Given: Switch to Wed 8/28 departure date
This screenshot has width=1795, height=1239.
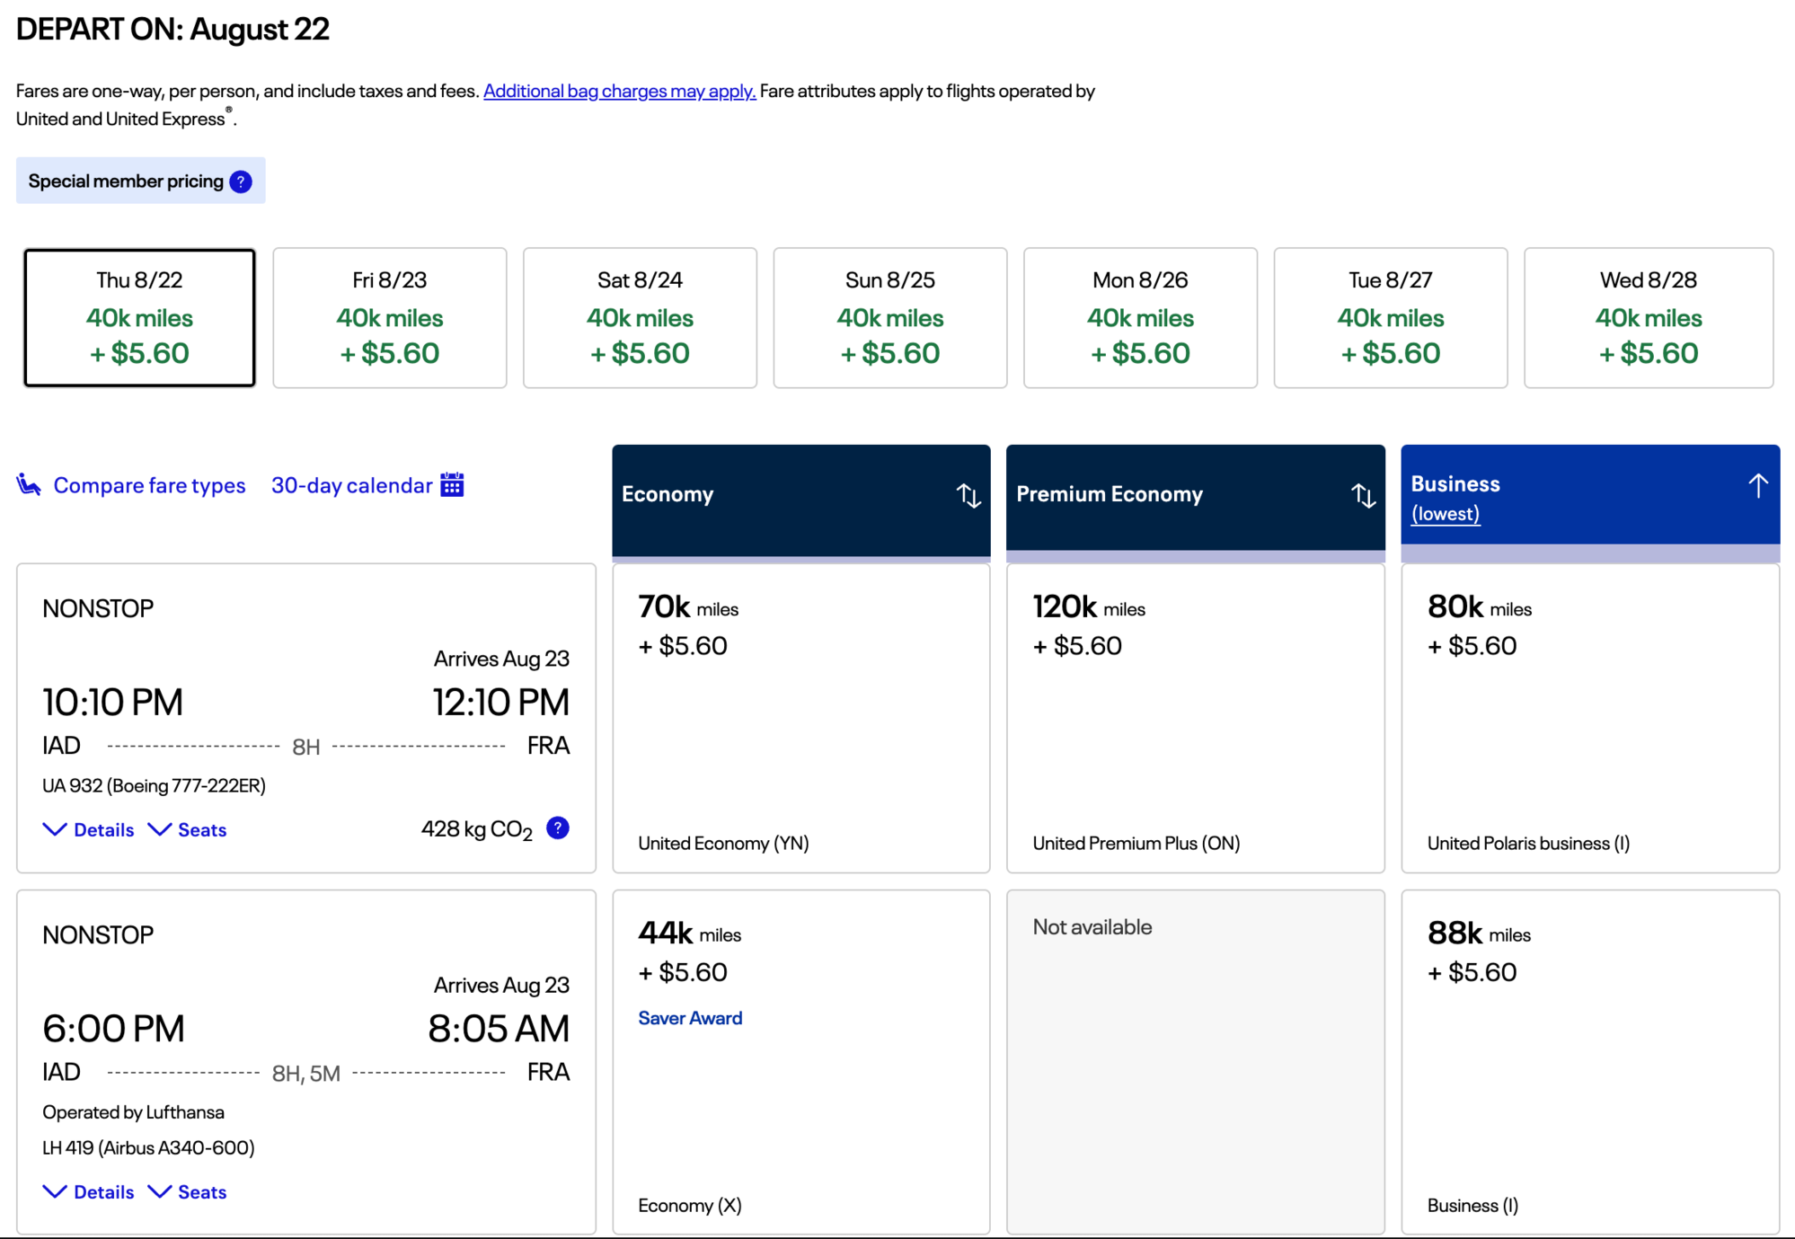Looking at the screenshot, I should point(1648,317).
